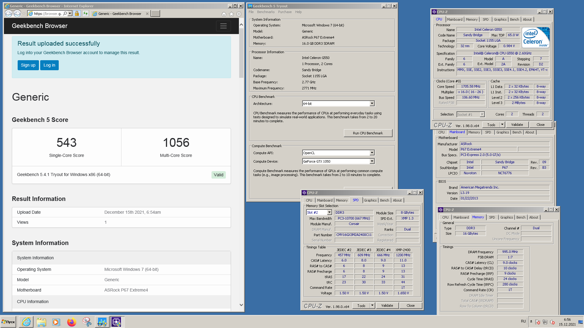Screen dimensions: 584x328
Task: Expand the Compute API OpenCL dropdown
Action: 372,153
